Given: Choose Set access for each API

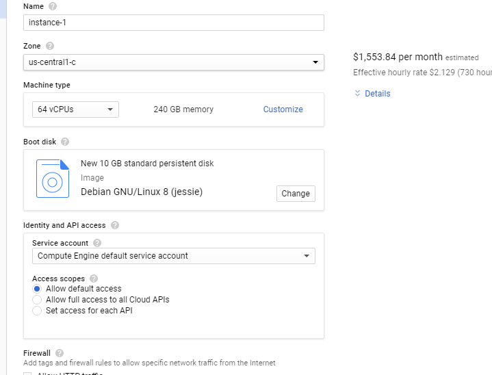Looking at the screenshot, I should (x=37, y=311).
